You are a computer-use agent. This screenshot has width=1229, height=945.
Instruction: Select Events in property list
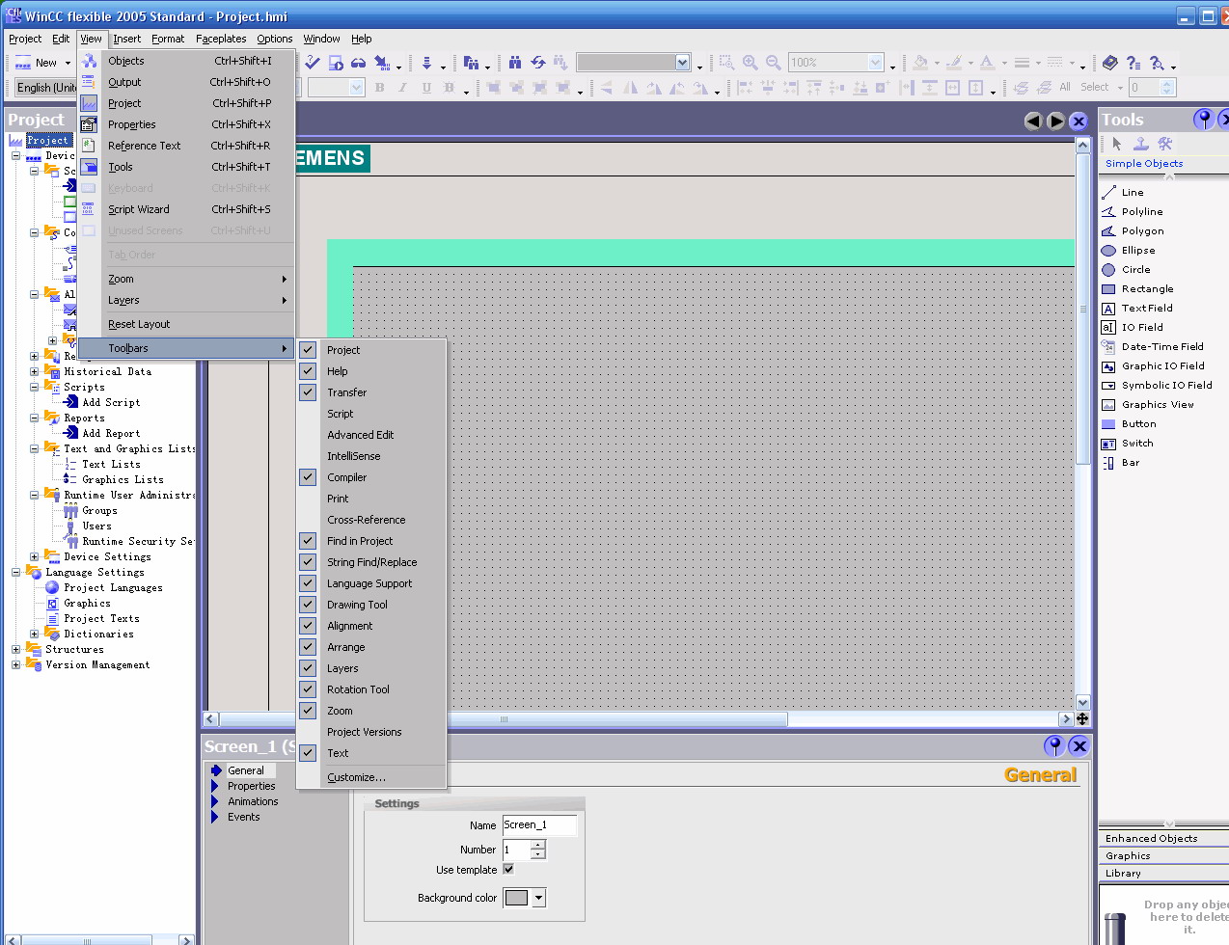(x=243, y=817)
